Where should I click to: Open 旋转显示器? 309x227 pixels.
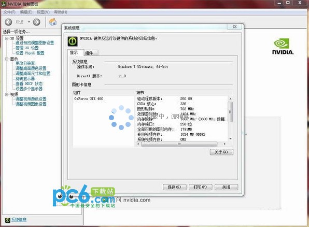[25, 79]
